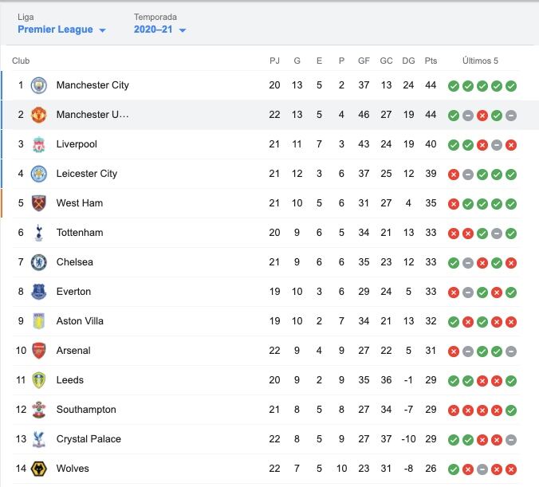The image size is (539, 487).
Task: Click the Southampton team name
Action: 86,410
